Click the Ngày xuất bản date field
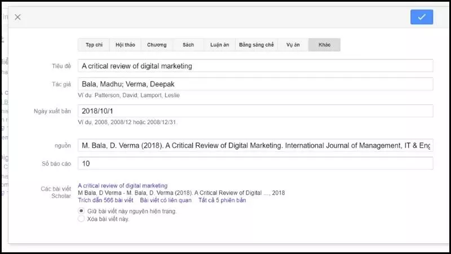The height and width of the screenshot is (254, 451). [x=255, y=111]
